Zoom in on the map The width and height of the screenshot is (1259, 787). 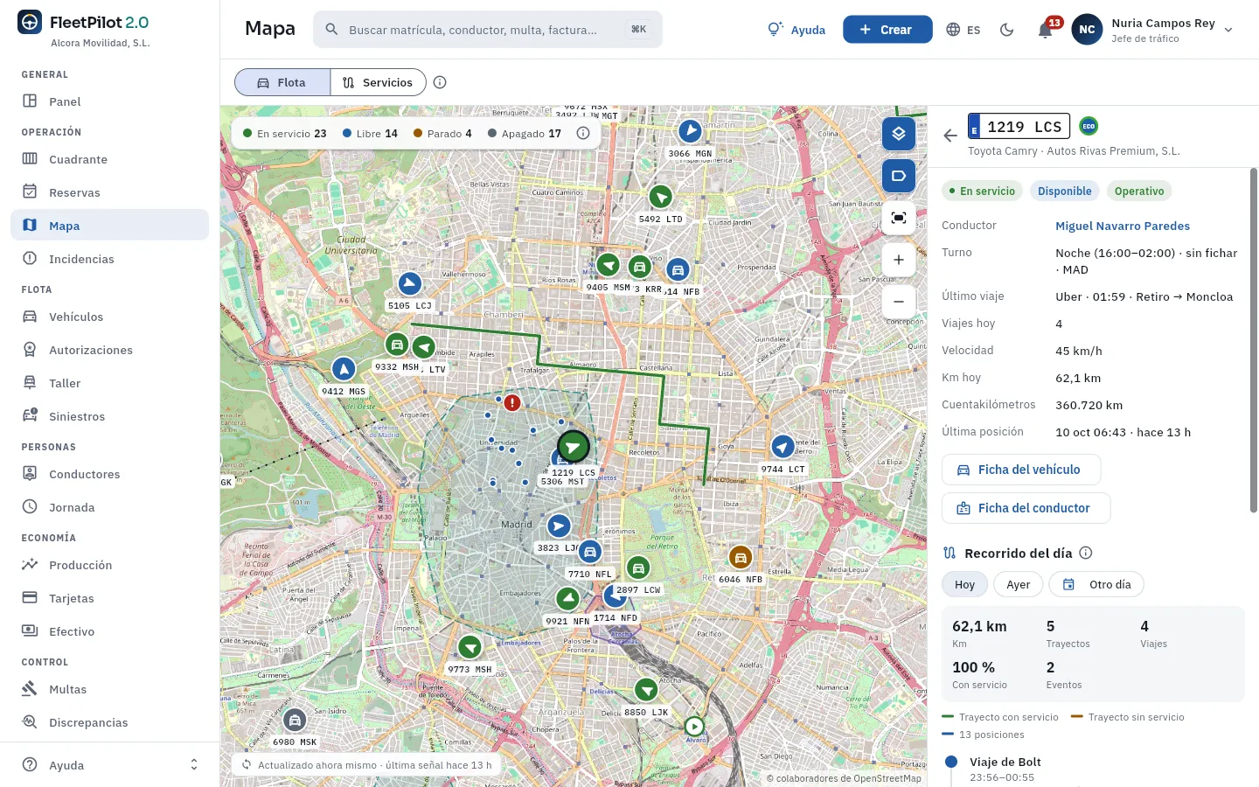pos(899,260)
